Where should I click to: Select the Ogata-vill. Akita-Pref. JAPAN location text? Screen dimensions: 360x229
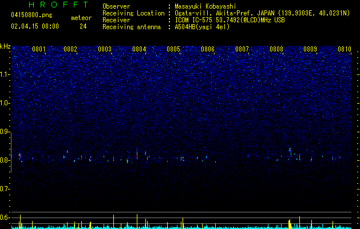tap(262, 13)
